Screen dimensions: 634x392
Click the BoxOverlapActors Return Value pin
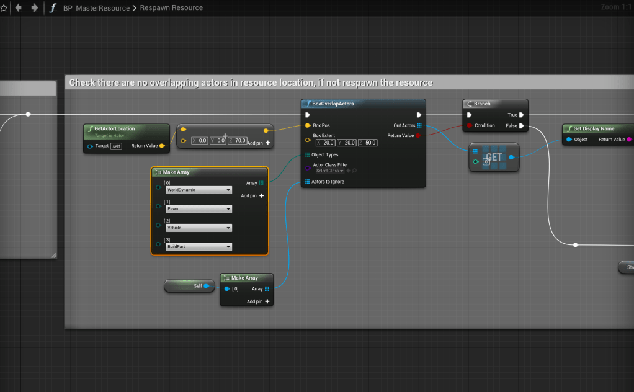tap(419, 135)
